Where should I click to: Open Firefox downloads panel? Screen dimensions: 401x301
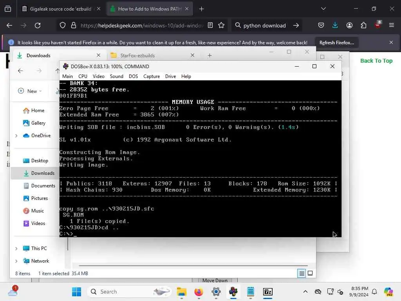click(x=335, y=25)
